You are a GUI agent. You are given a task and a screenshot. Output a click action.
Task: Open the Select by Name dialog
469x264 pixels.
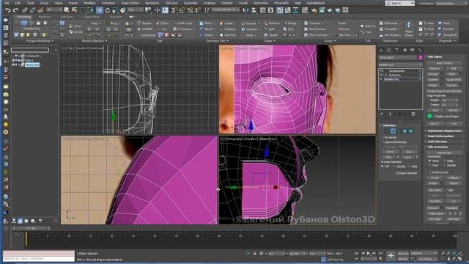point(75,10)
